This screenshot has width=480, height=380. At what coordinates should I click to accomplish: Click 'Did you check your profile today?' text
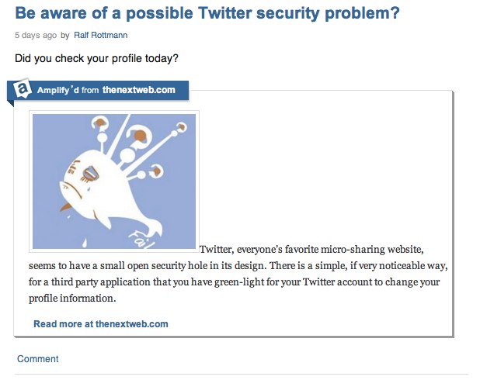tap(96, 58)
